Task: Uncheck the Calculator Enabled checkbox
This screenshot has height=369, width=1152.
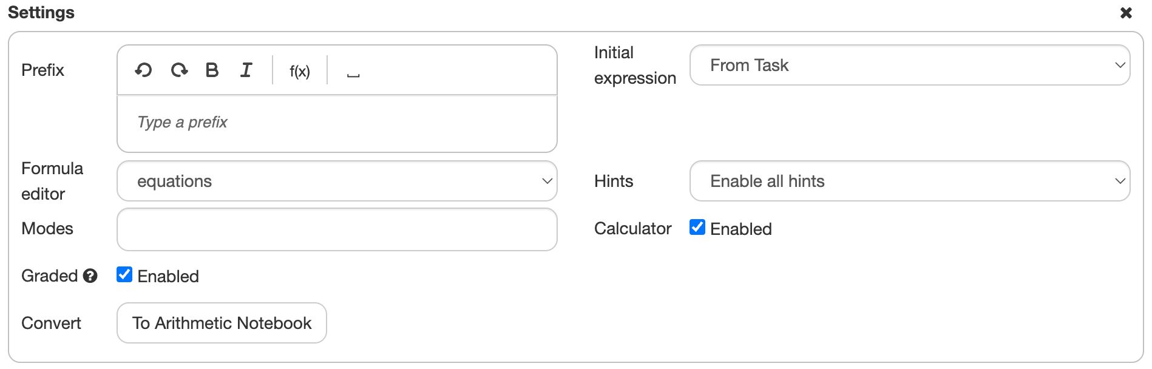Action: [x=696, y=228]
